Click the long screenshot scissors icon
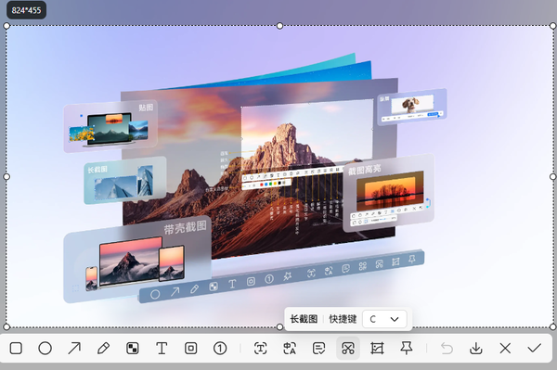This screenshot has height=370, width=557. click(348, 349)
